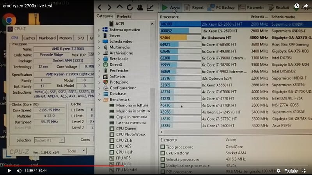Open YouTube video settings gear
The height and width of the screenshot is (175, 312).
(278, 171)
